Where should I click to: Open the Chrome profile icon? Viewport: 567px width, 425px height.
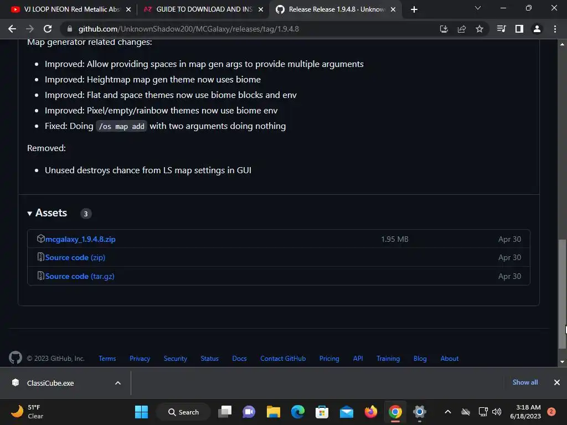pos(537,29)
